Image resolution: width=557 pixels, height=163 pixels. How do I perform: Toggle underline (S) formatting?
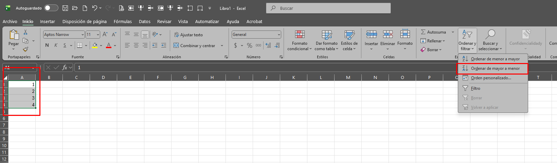coord(65,45)
